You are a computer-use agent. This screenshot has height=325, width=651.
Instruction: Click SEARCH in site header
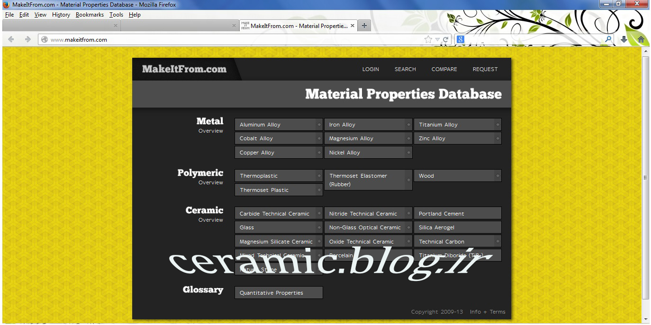pyautogui.click(x=405, y=69)
